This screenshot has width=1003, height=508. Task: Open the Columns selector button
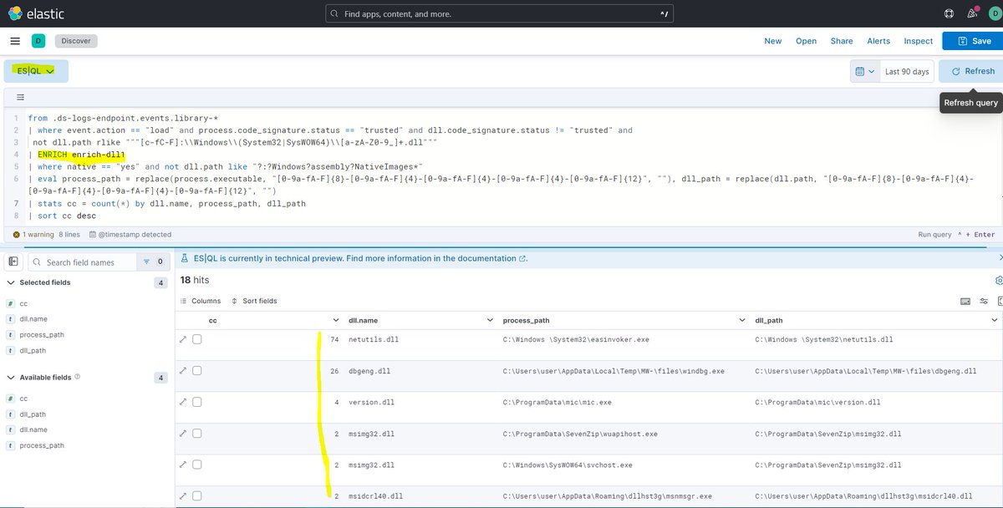201,301
